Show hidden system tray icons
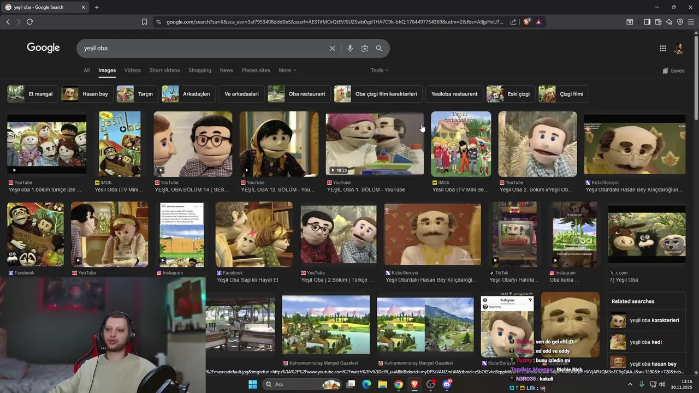The height and width of the screenshot is (393, 699). 630,384
